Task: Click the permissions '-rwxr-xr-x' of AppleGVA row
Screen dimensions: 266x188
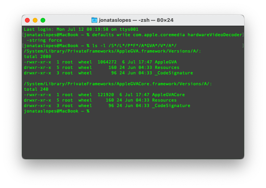Action: coord(37,62)
